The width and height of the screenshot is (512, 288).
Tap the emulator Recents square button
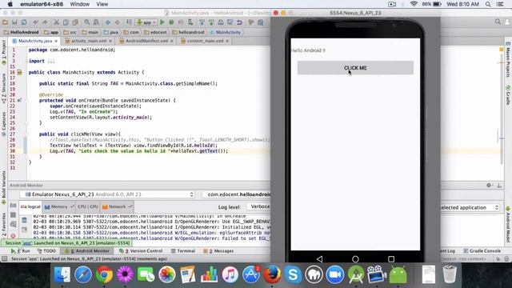click(391, 259)
